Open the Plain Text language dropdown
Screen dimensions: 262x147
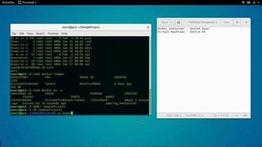coord(174,115)
